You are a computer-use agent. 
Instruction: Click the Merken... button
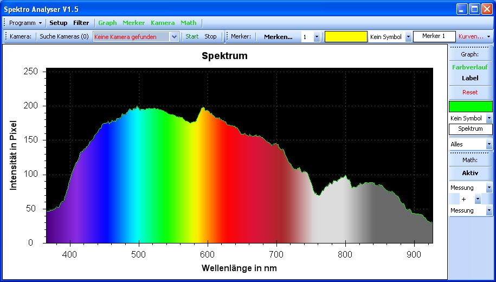(278, 37)
